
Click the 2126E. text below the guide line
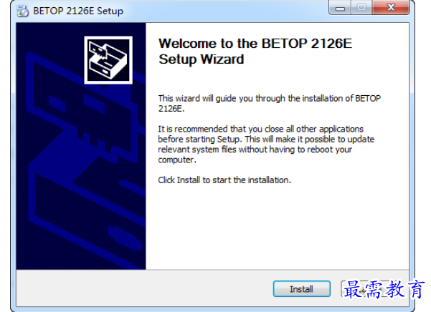point(171,109)
